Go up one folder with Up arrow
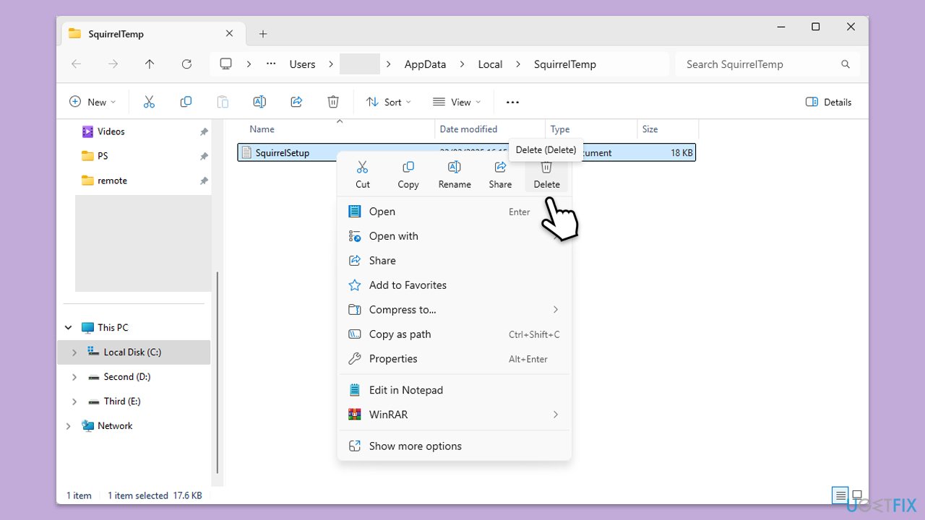925x520 pixels. [150, 64]
